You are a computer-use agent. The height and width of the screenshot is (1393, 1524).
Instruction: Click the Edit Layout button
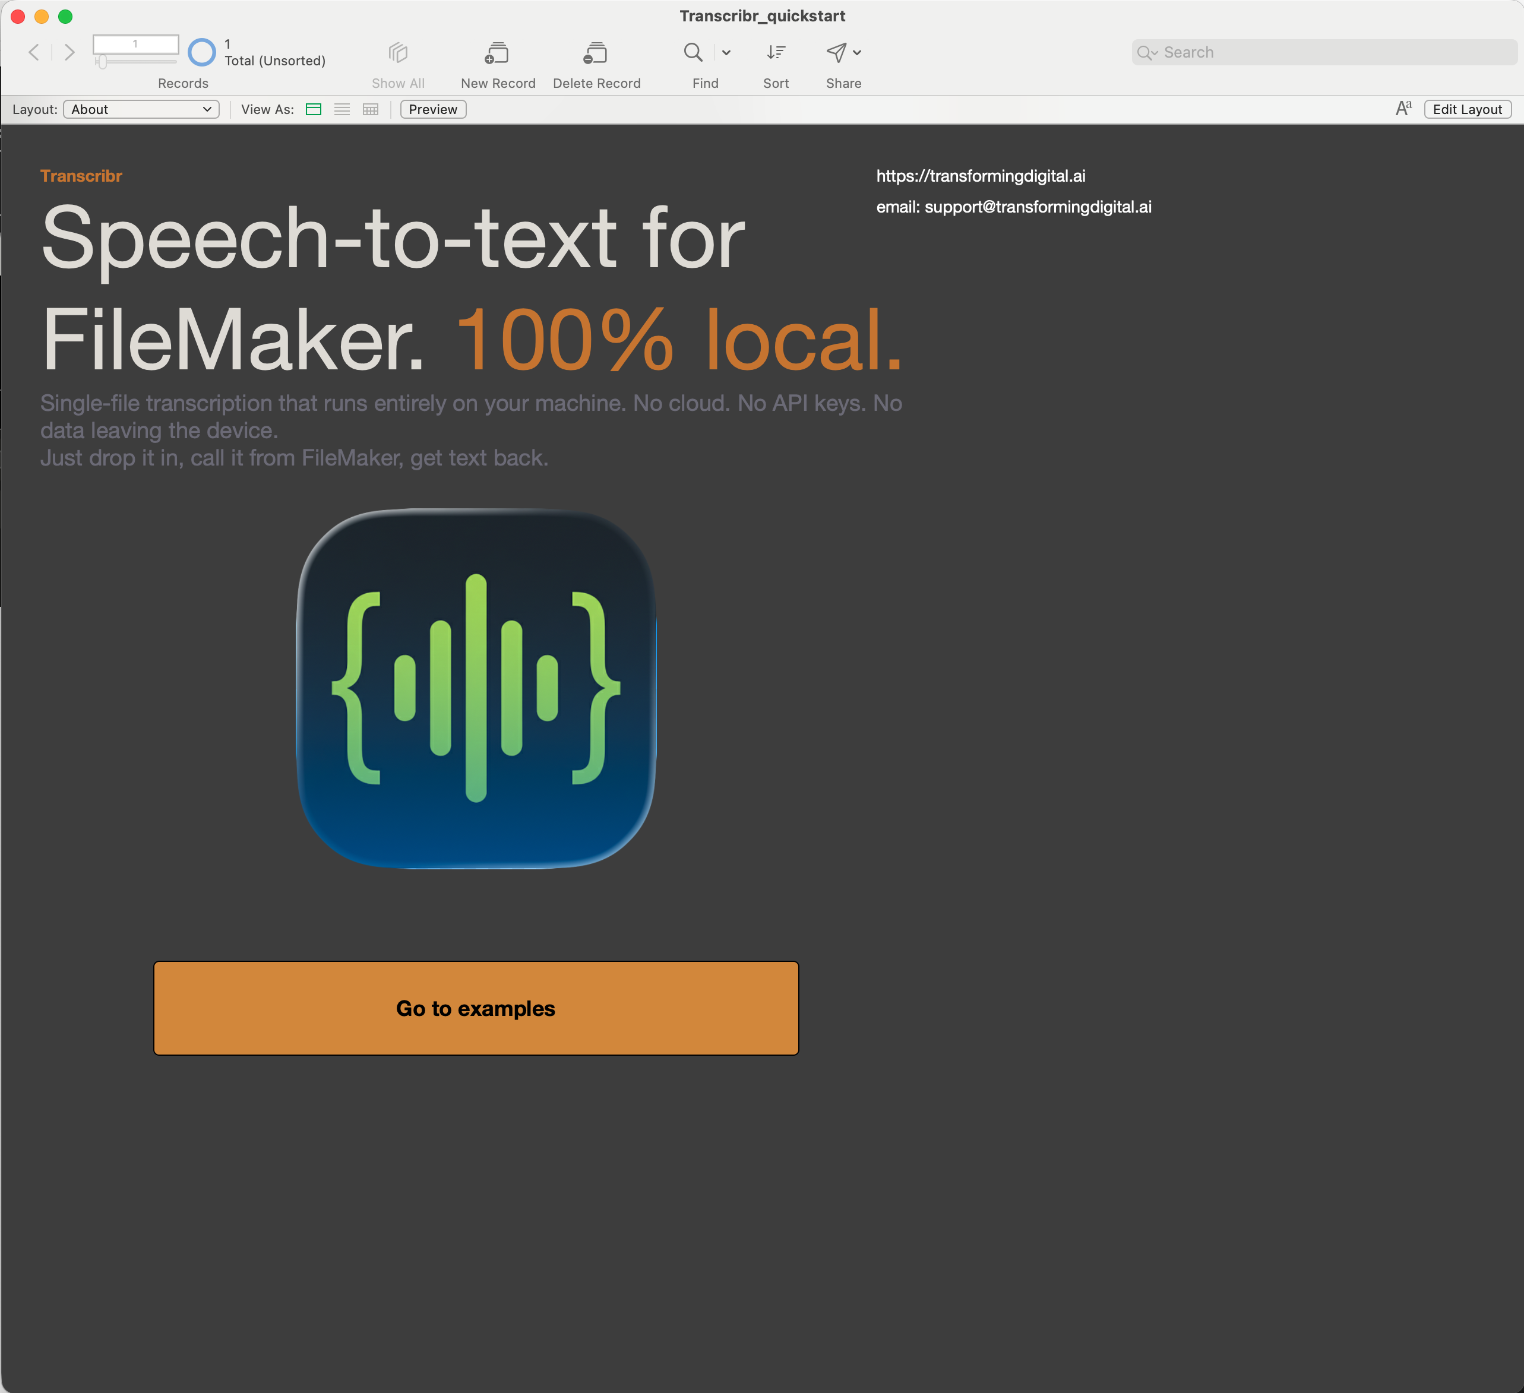tap(1466, 110)
